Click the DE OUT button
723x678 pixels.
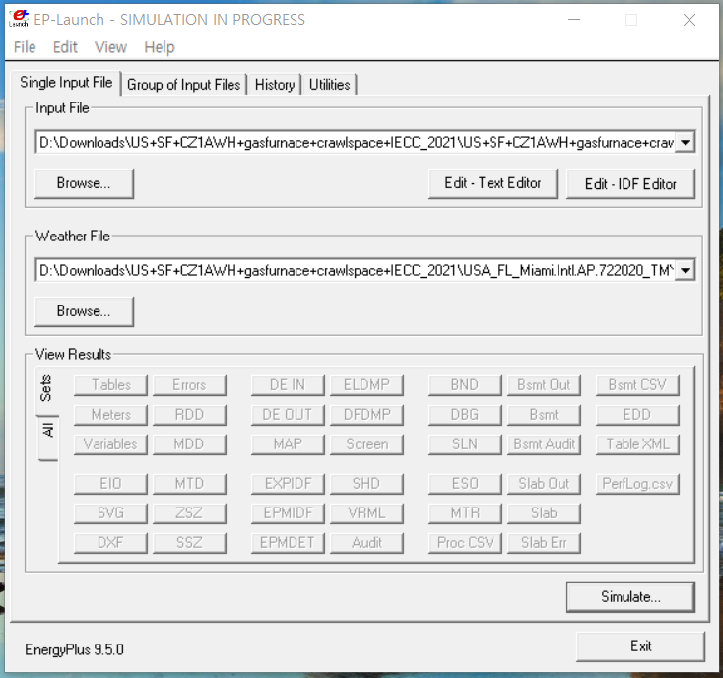coord(288,415)
